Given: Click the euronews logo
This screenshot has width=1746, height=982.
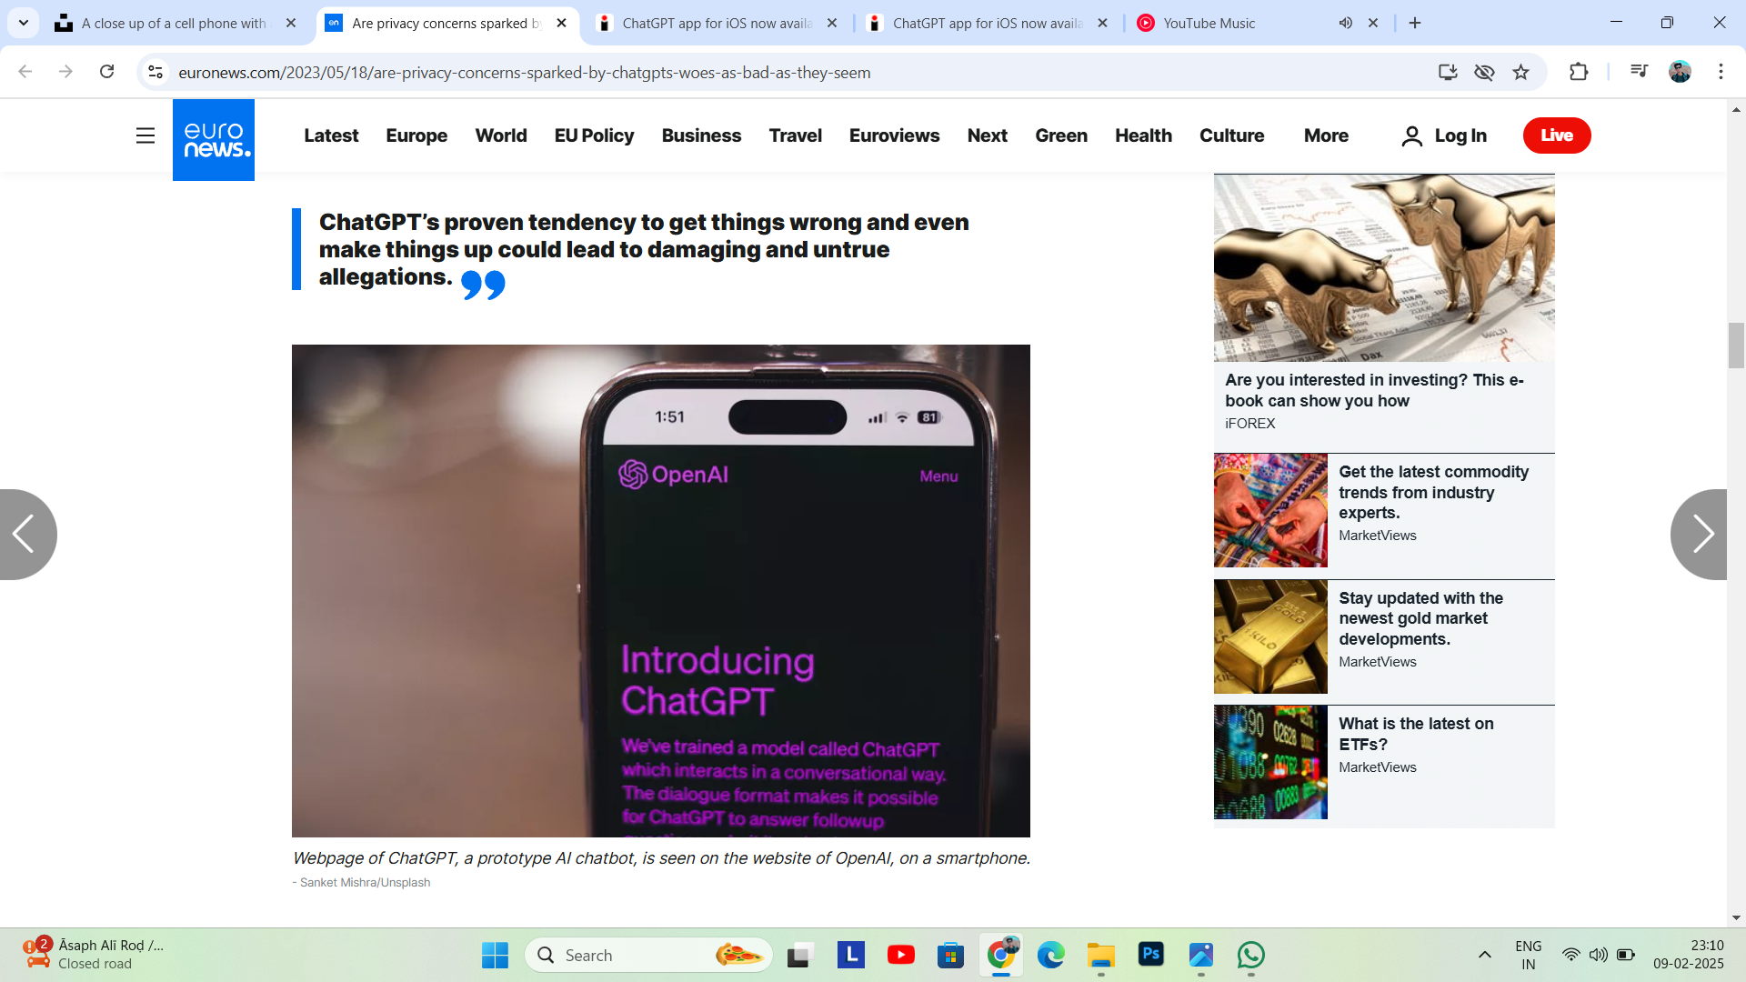Looking at the screenshot, I should pyautogui.click(x=214, y=139).
